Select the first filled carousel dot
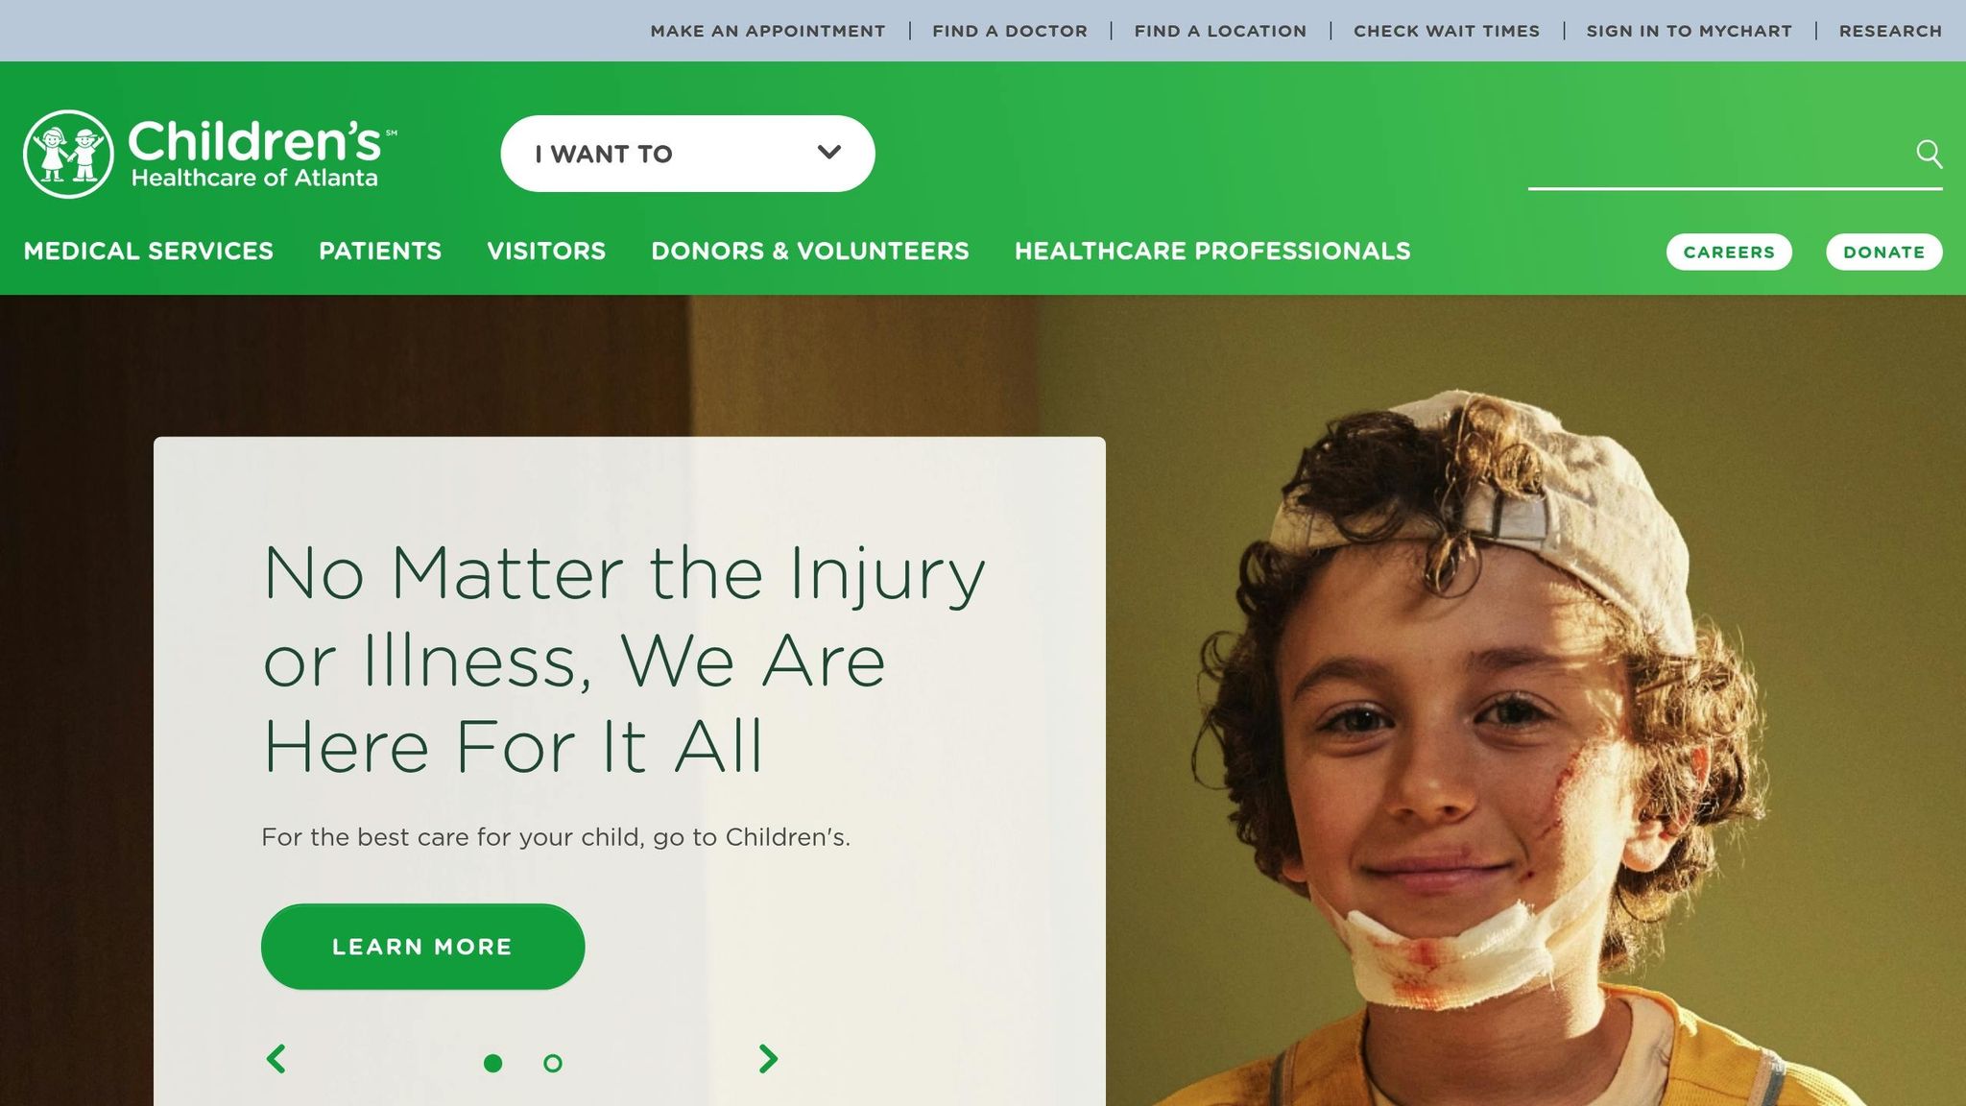The width and height of the screenshot is (1966, 1106). click(x=492, y=1063)
